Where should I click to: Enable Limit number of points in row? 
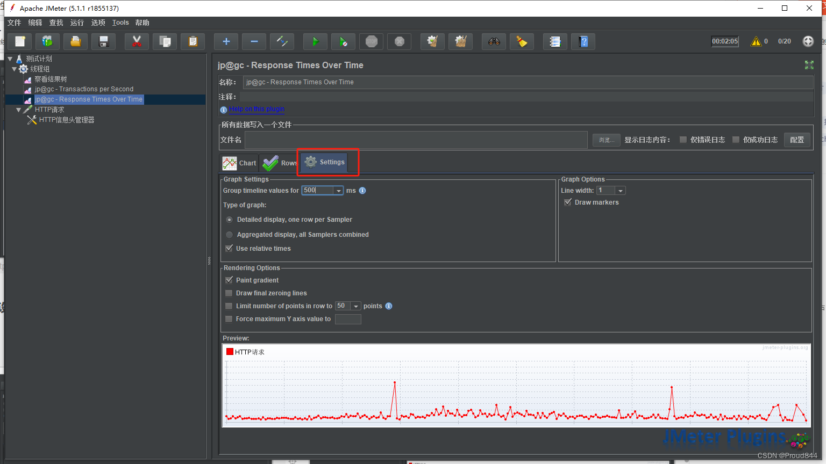[229, 306]
